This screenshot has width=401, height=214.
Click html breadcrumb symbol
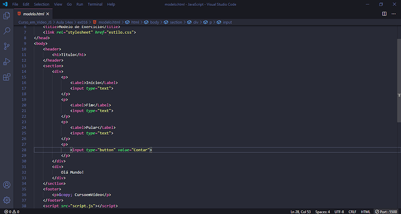[x=135, y=22]
